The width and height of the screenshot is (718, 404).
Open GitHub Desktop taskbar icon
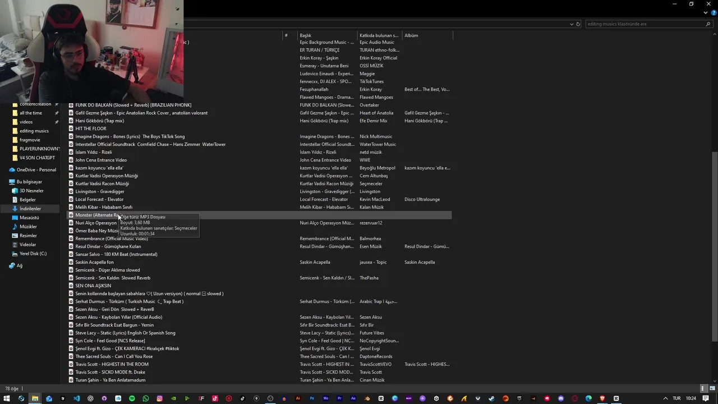click(104, 398)
